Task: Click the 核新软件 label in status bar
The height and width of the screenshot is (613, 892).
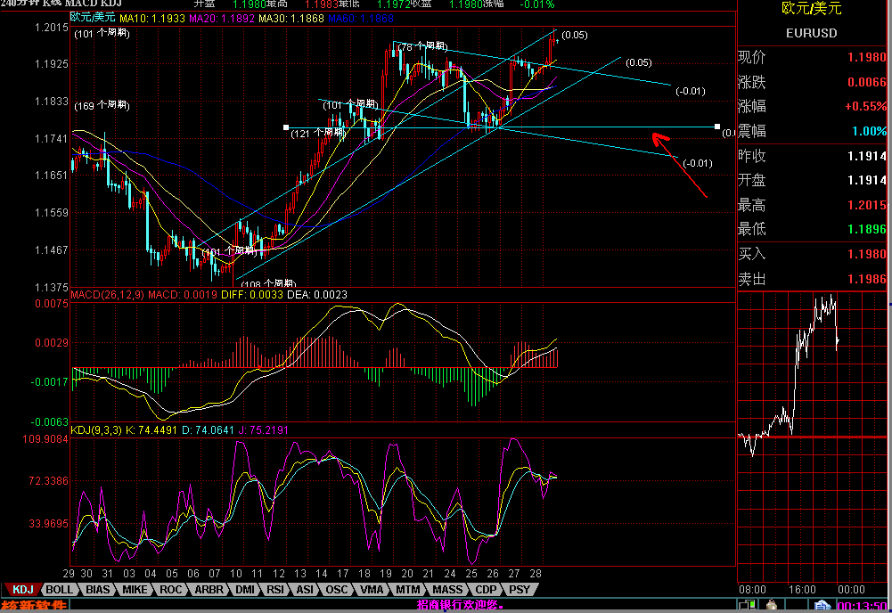Action: (34, 606)
